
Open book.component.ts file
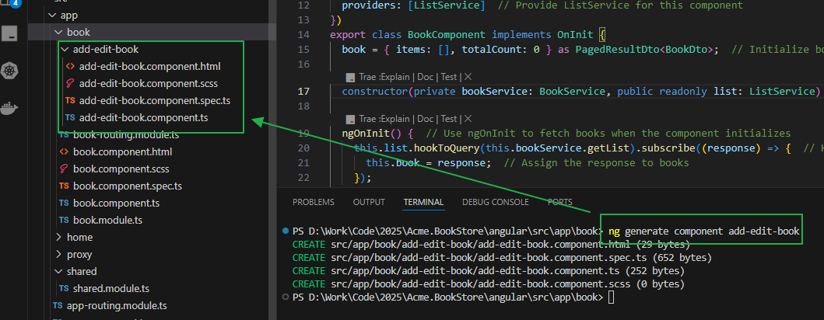coord(116,203)
